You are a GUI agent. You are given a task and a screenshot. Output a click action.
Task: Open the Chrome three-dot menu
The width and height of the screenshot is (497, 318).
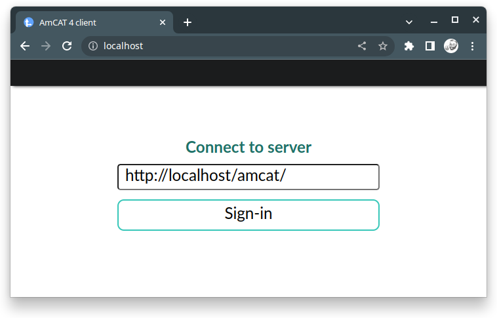tap(472, 46)
